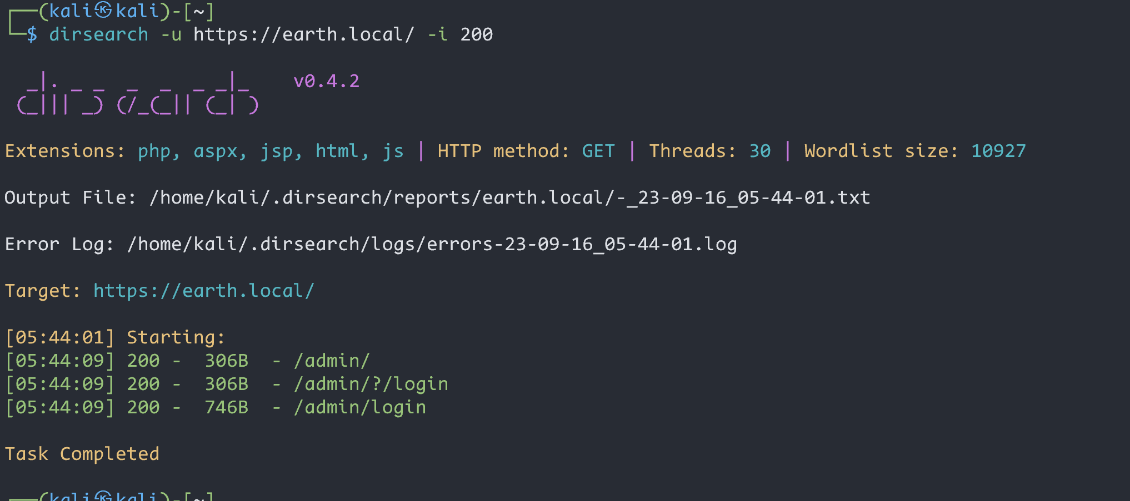
Task: Click the dirsearch ASCII art banner
Action: 138,93
